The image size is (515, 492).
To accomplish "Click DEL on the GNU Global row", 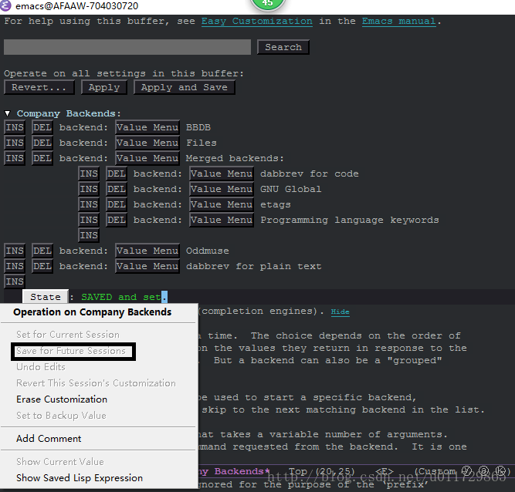I will 117,189.
